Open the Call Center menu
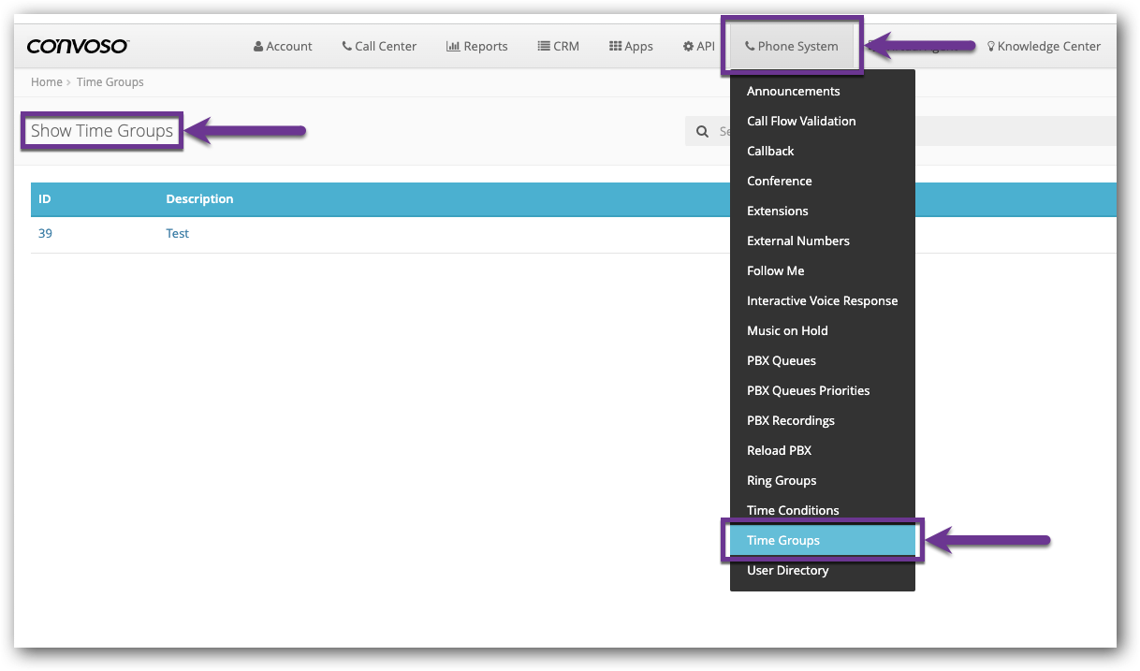 379,46
